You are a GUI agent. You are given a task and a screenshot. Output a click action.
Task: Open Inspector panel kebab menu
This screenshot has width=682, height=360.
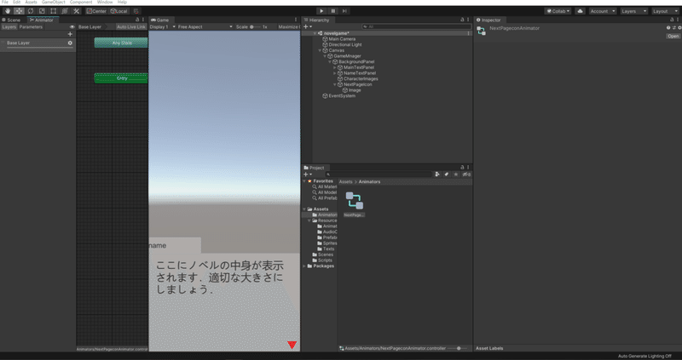(x=678, y=20)
